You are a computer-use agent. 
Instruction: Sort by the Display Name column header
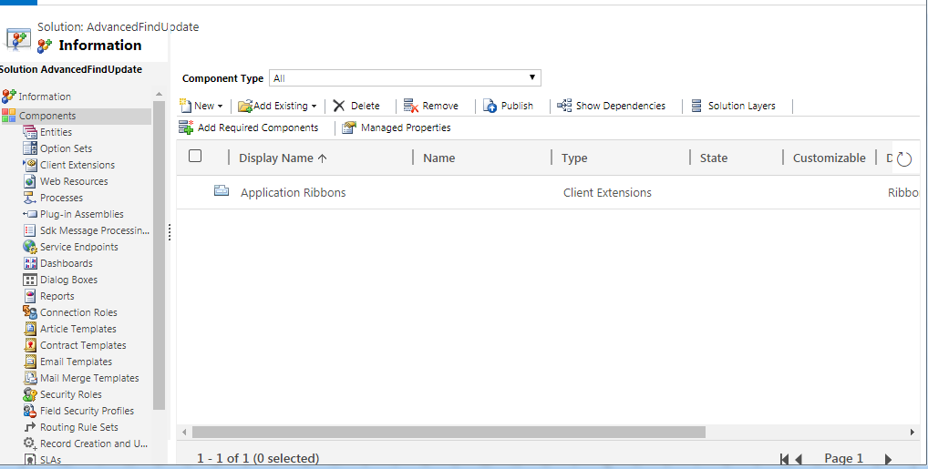coord(282,158)
